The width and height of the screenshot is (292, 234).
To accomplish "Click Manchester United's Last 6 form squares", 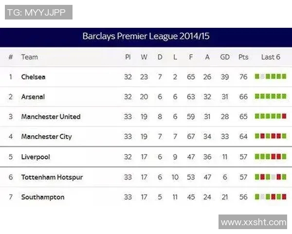I will [x=271, y=117].
